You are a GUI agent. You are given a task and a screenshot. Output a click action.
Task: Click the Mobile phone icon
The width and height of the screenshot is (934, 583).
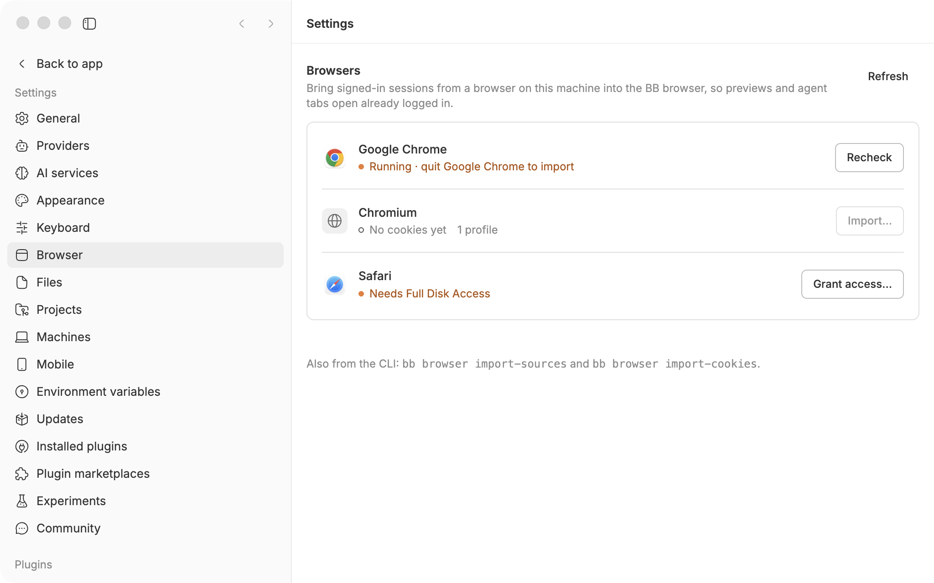pos(22,364)
